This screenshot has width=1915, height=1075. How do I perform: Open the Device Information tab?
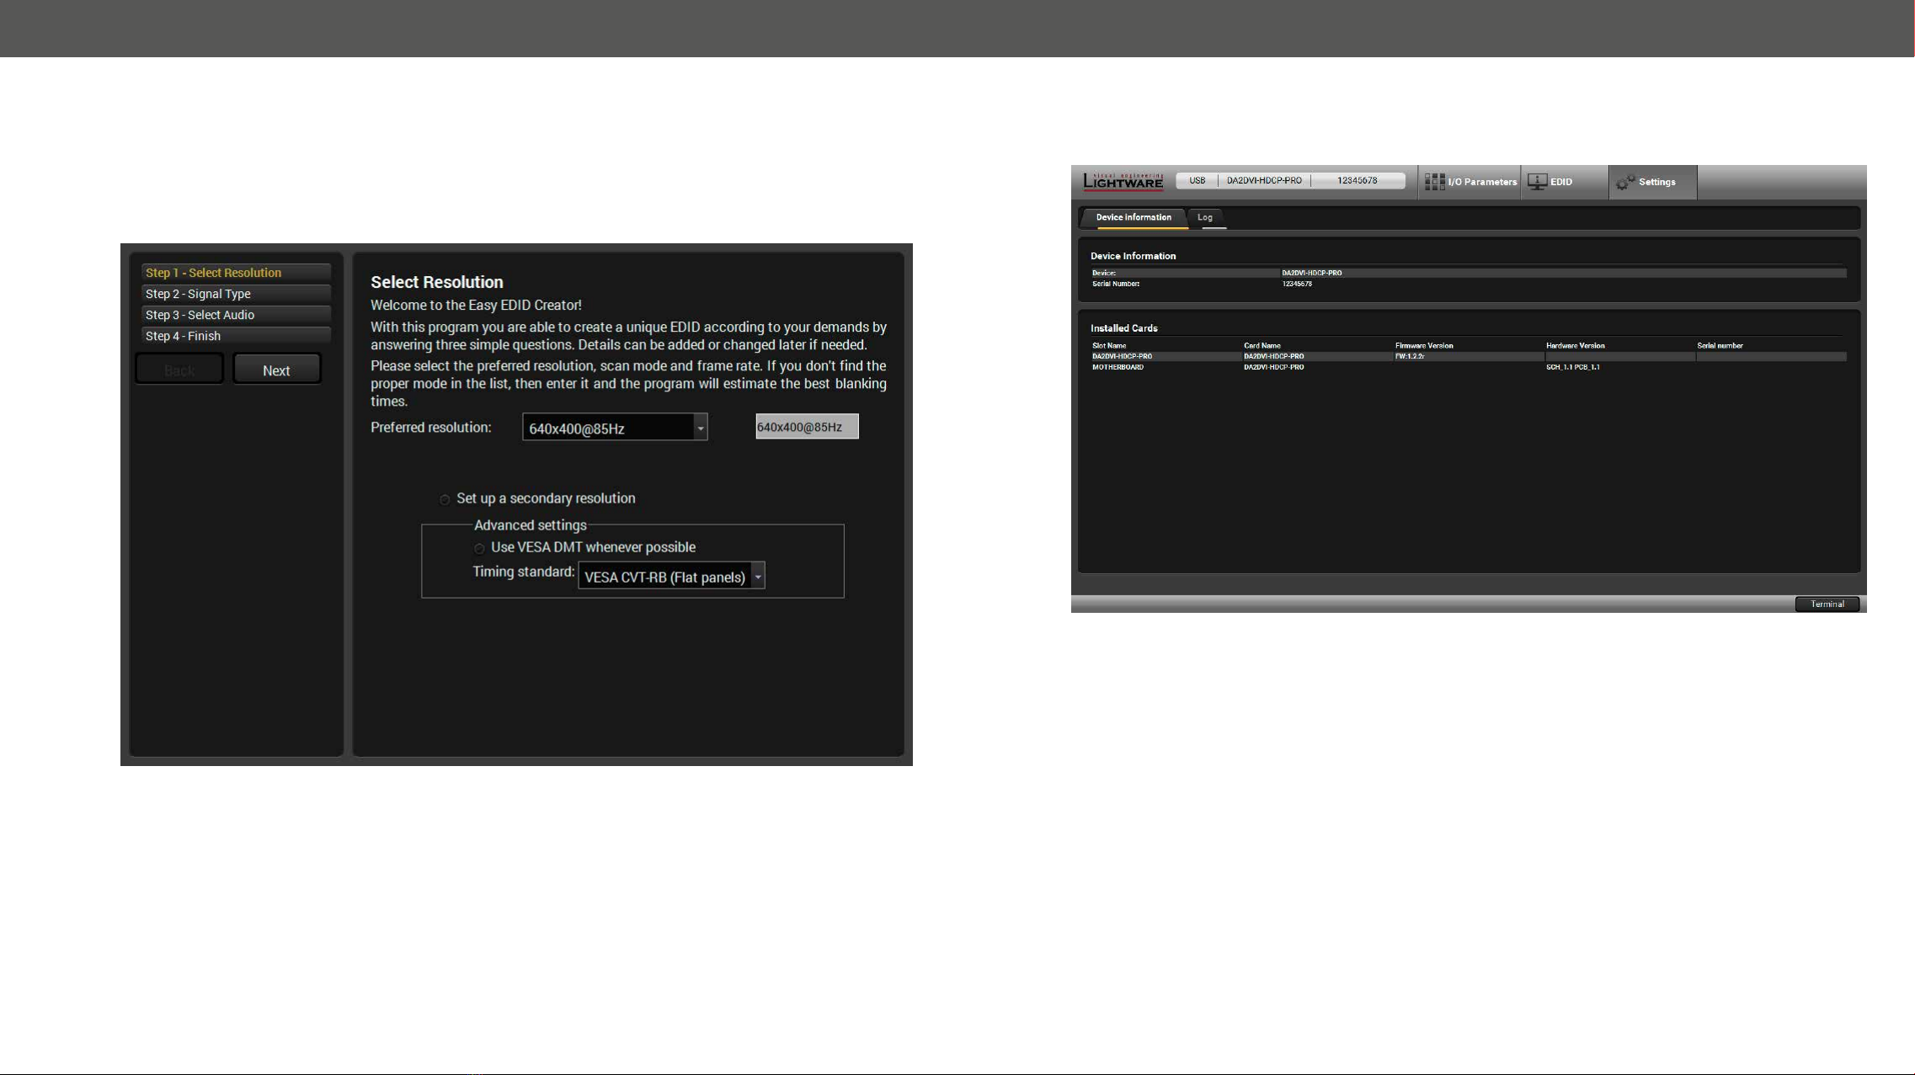pyautogui.click(x=1134, y=217)
